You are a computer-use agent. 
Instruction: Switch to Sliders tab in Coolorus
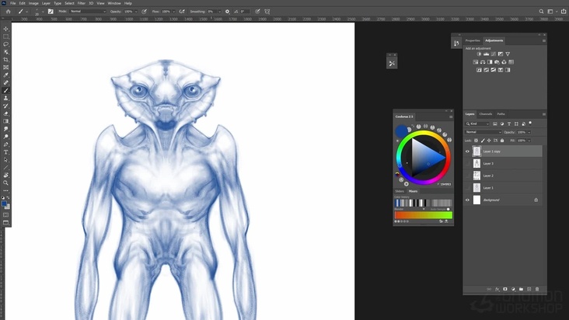pos(400,191)
